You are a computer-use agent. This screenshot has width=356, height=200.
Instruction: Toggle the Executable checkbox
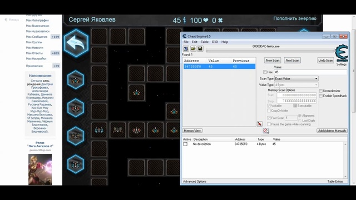tap(295, 106)
